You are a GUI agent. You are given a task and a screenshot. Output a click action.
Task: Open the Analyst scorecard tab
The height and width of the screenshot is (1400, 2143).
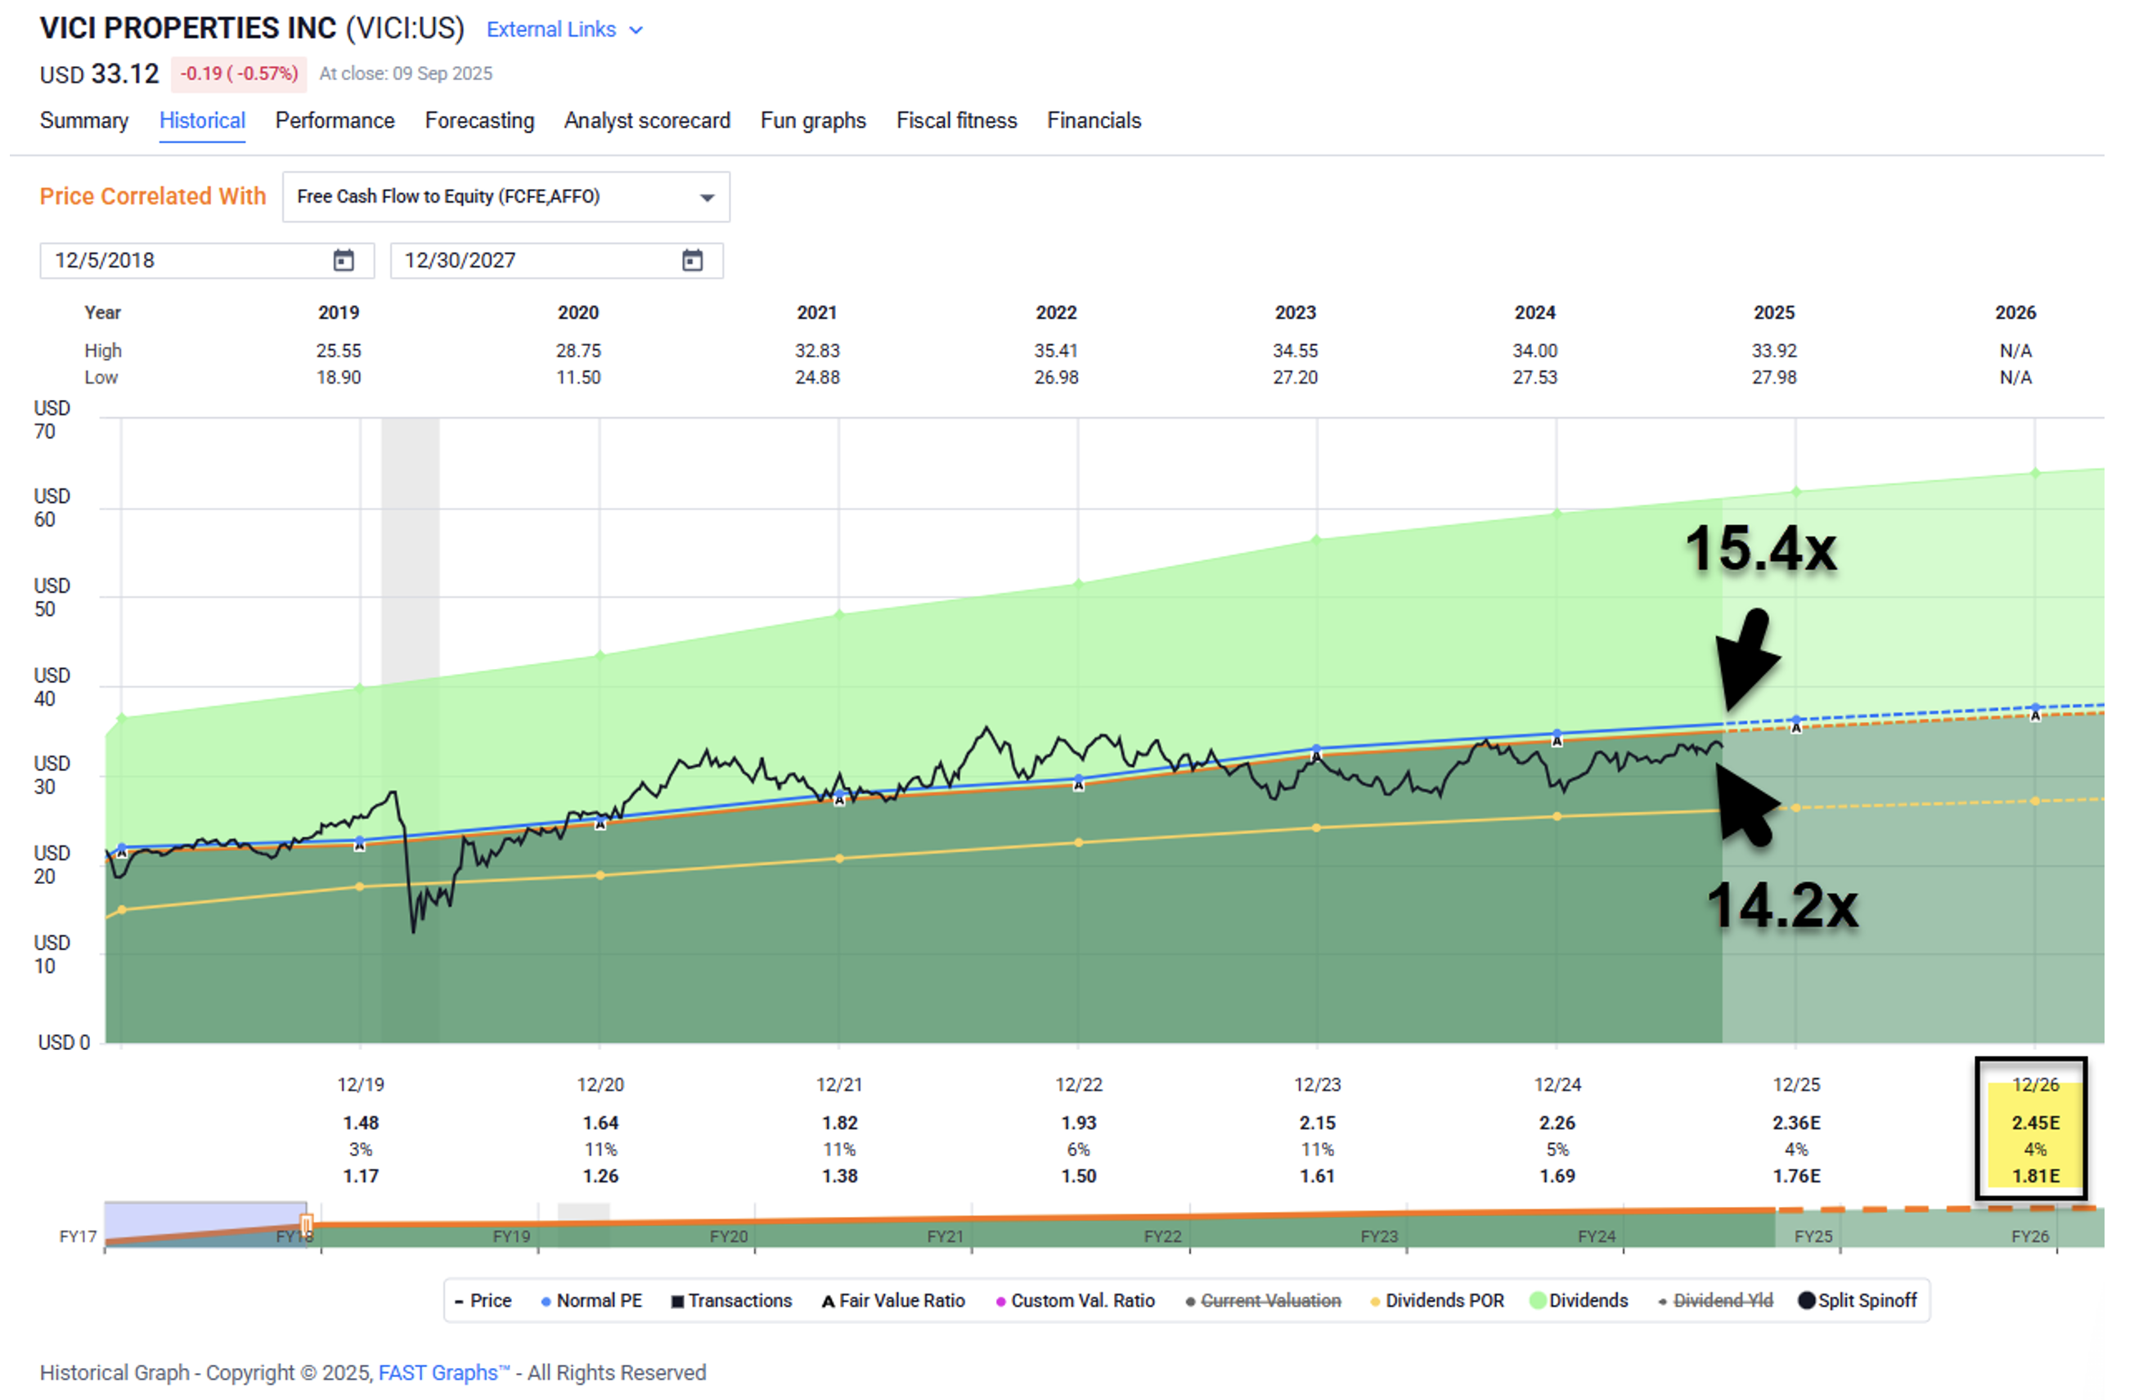coord(649,121)
